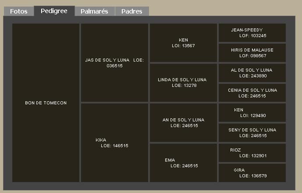This screenshot has height=193, width=302.
Task: Select the Pedigree tab
Action: [54, 11]
